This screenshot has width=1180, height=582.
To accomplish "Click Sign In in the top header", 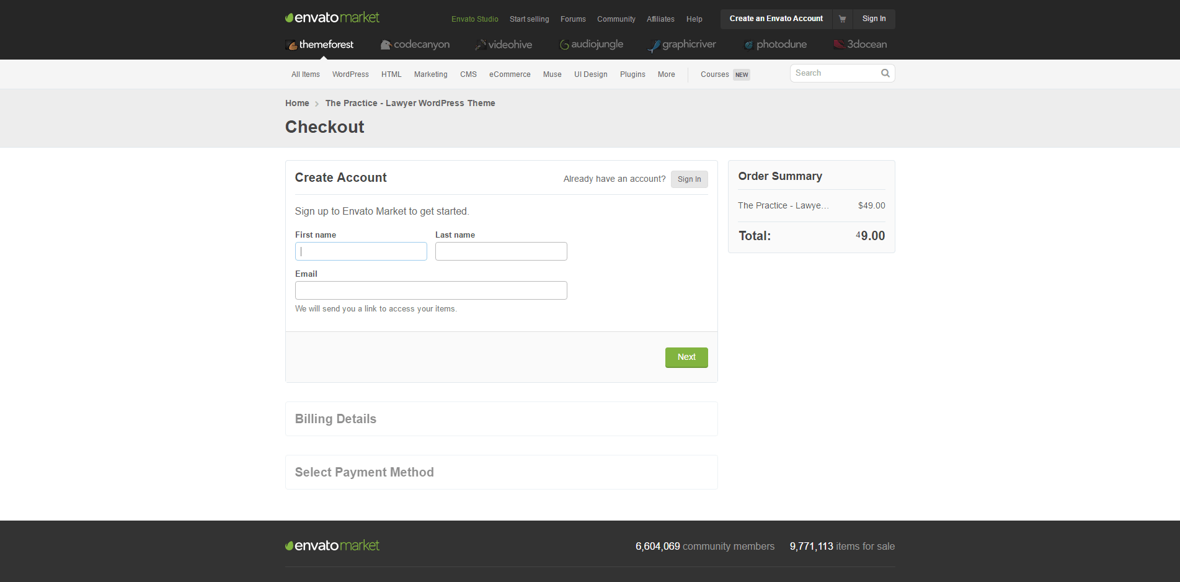I will pos(874,19).
